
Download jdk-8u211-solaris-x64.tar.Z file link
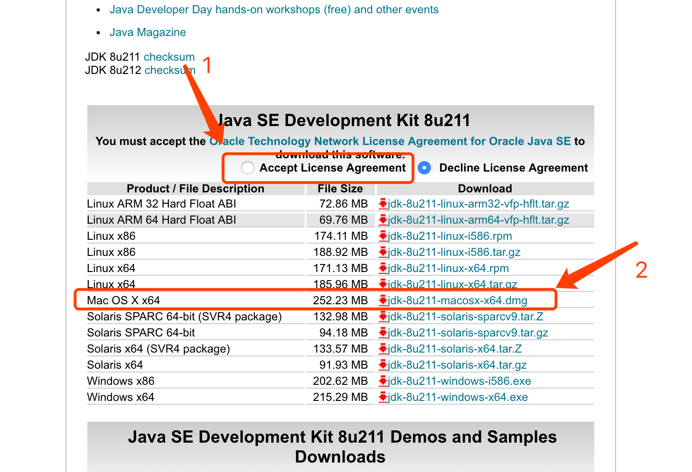coord(455,349)
